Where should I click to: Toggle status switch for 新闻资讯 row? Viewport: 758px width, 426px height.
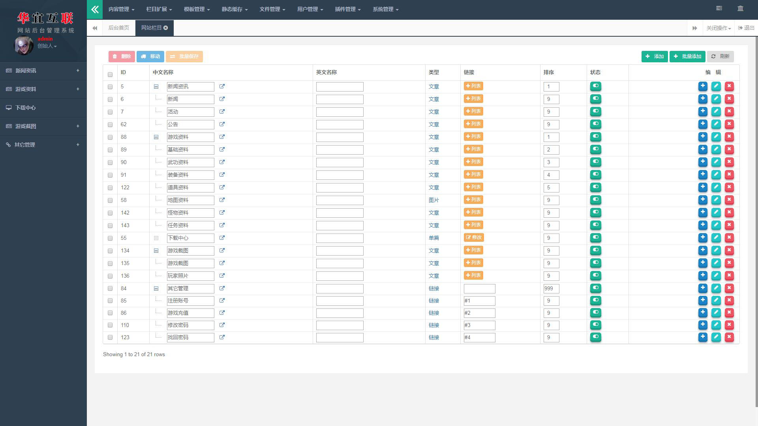(595, 86)
